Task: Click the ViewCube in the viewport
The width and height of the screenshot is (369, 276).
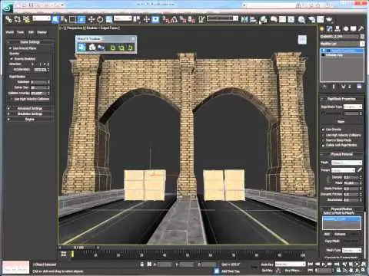Action: tap(302, 40)
